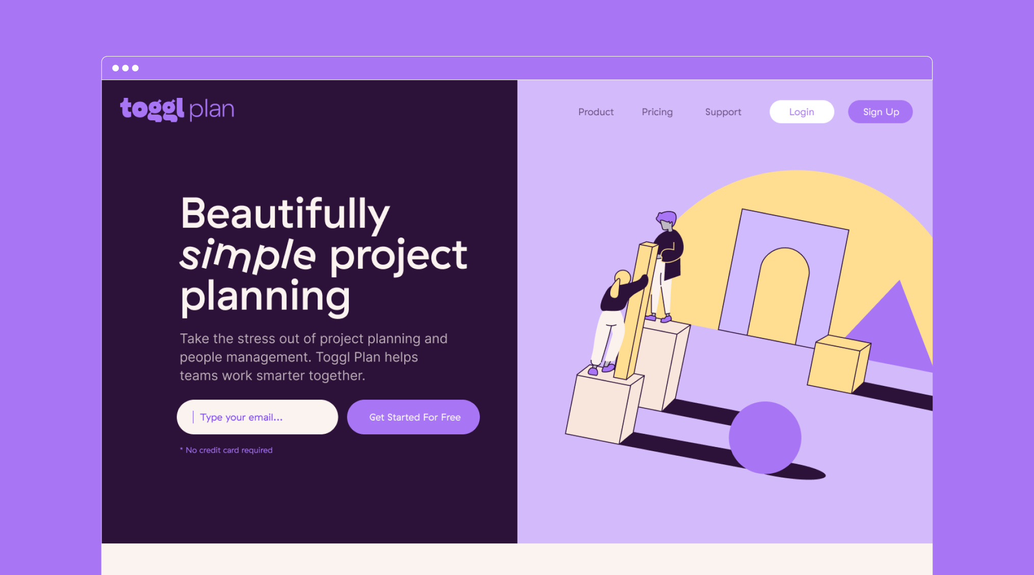Click the Sign Up button

click(881, 111)
